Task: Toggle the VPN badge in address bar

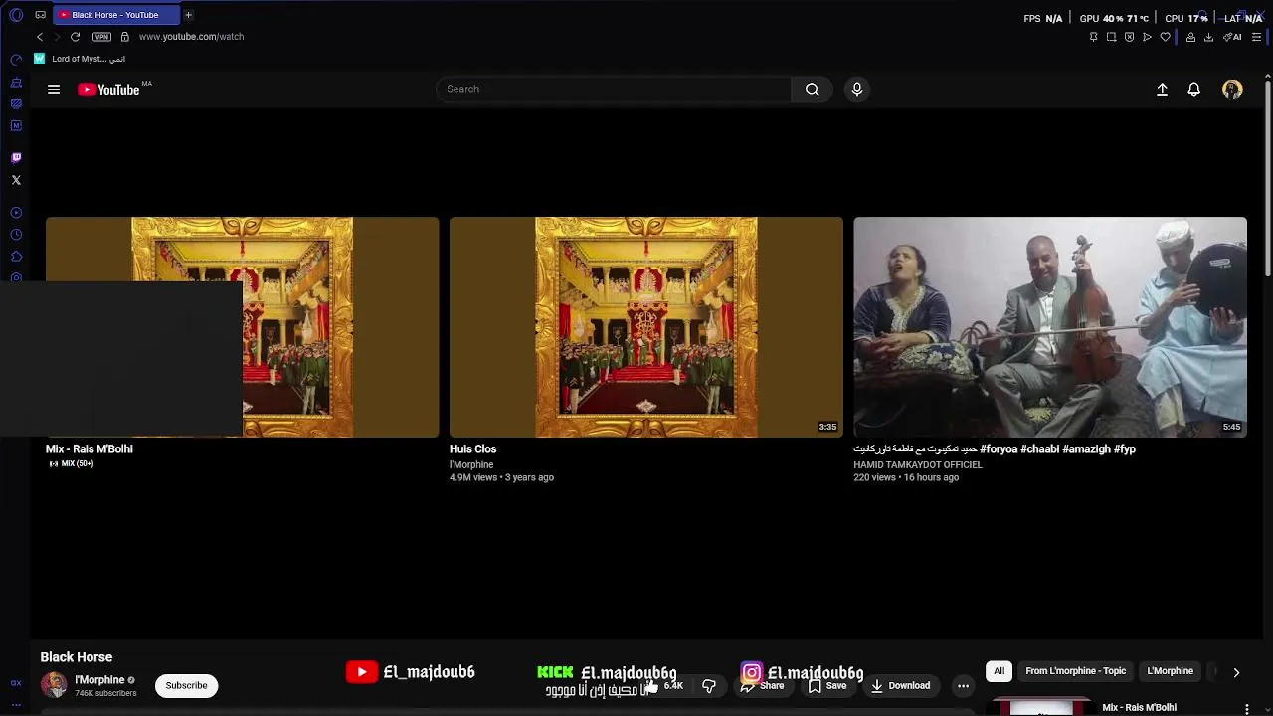Action: [x=101, y=37]
